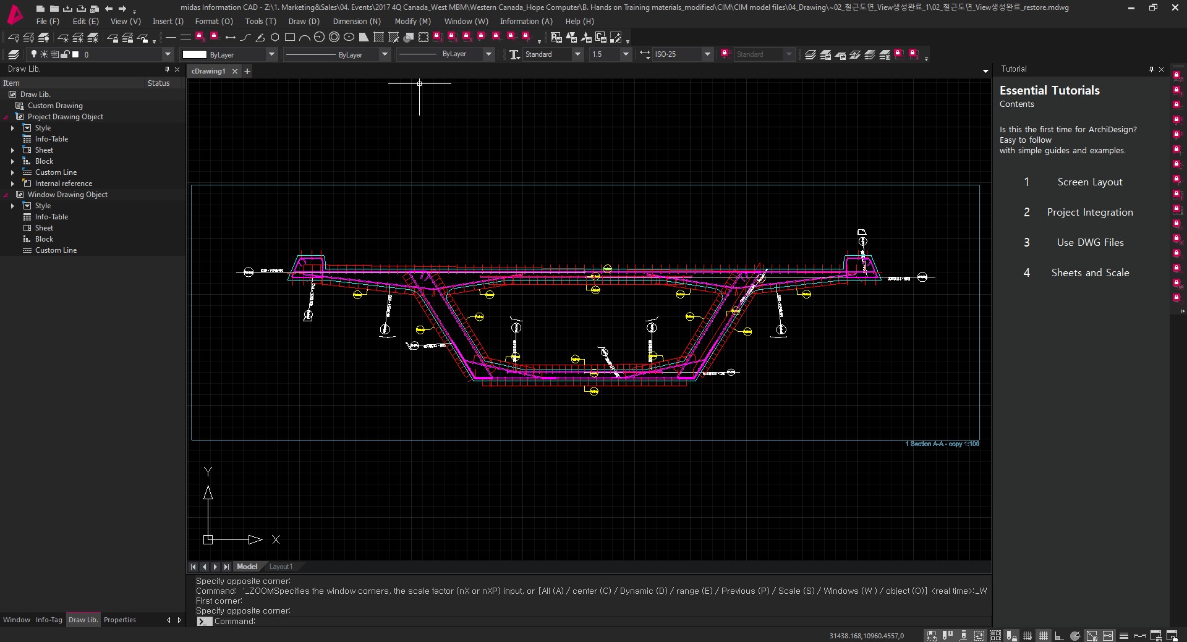Open the layer manager icon
Viewport: 1187px width, 642px height.
(14, 54)
